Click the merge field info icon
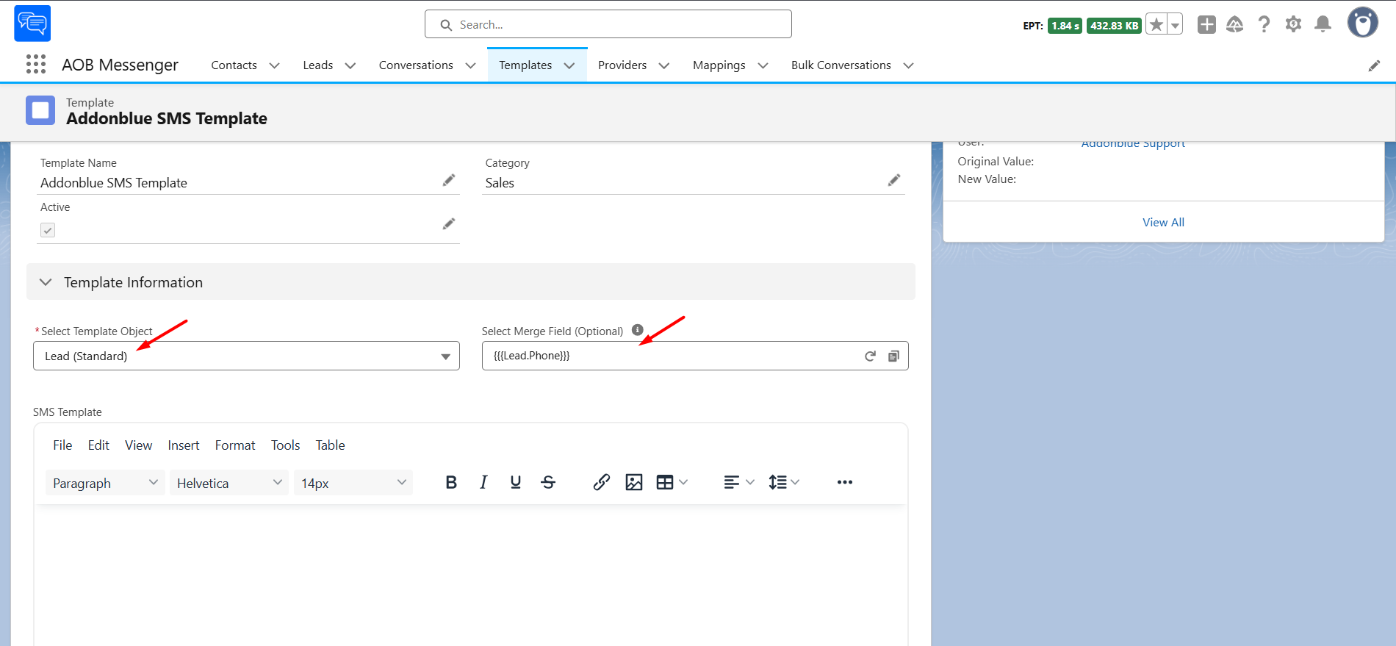1396x646 pixels. point(638,330)
